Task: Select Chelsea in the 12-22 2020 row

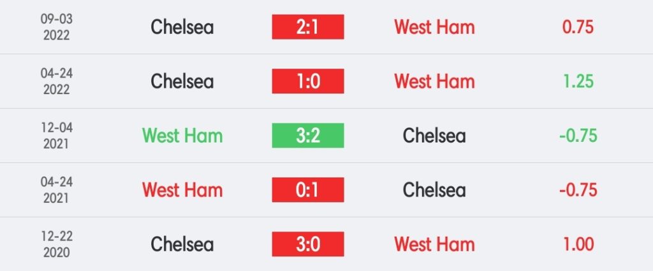Action: (x=182, y=244)
